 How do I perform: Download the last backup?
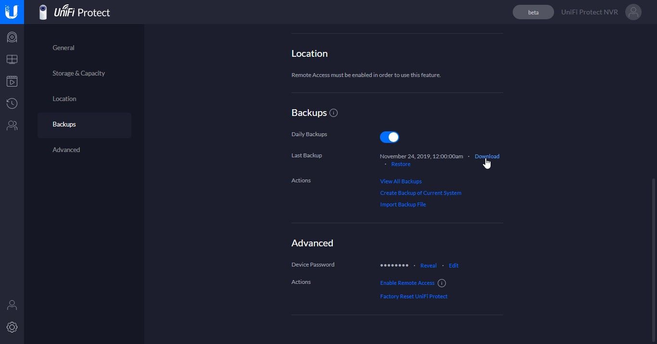487,156
